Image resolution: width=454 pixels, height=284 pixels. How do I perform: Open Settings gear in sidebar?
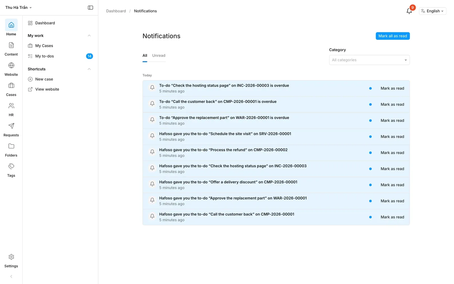tap(11, 261)
